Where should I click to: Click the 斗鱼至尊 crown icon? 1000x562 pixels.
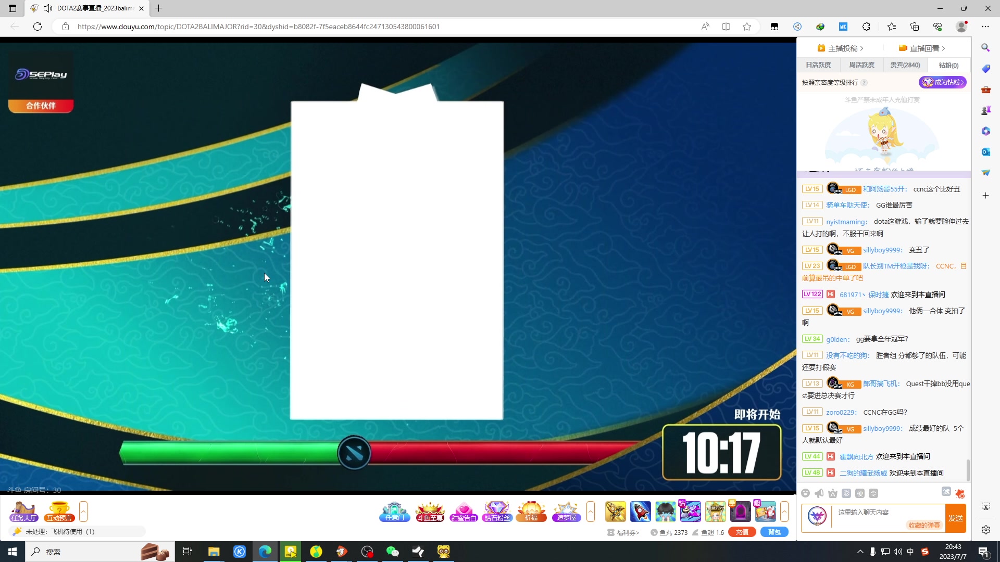point(430,512)
